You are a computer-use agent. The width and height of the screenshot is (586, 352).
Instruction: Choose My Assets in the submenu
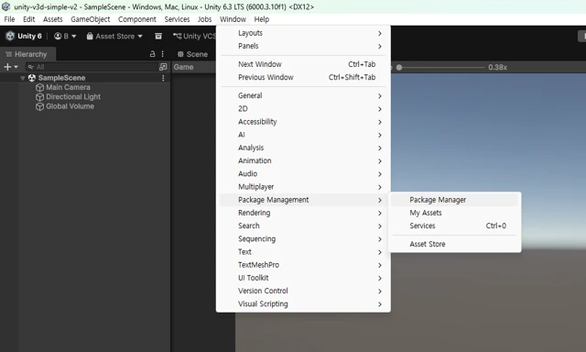coord(454,213)
